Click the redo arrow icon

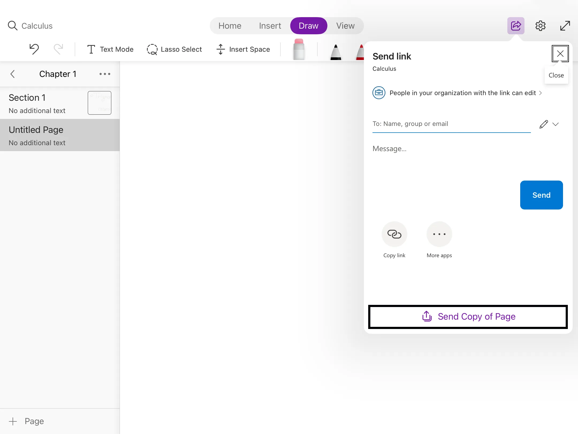pyautogui.click(x=58, y=49)
